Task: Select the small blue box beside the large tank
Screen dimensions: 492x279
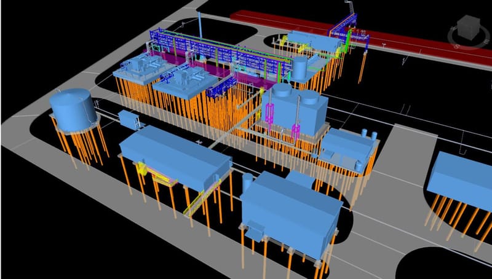Action: coord(130,118)
